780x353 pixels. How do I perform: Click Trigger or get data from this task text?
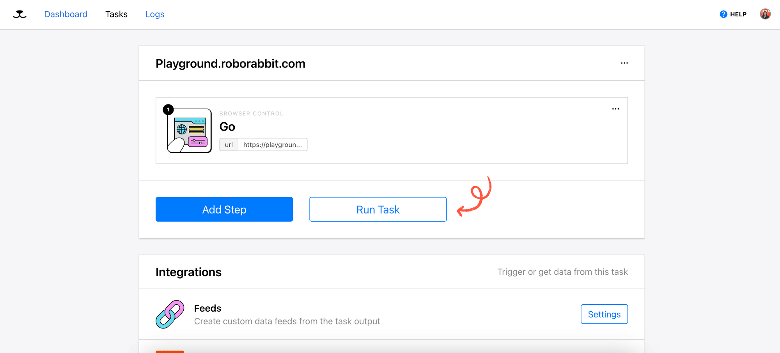point(562,272)
